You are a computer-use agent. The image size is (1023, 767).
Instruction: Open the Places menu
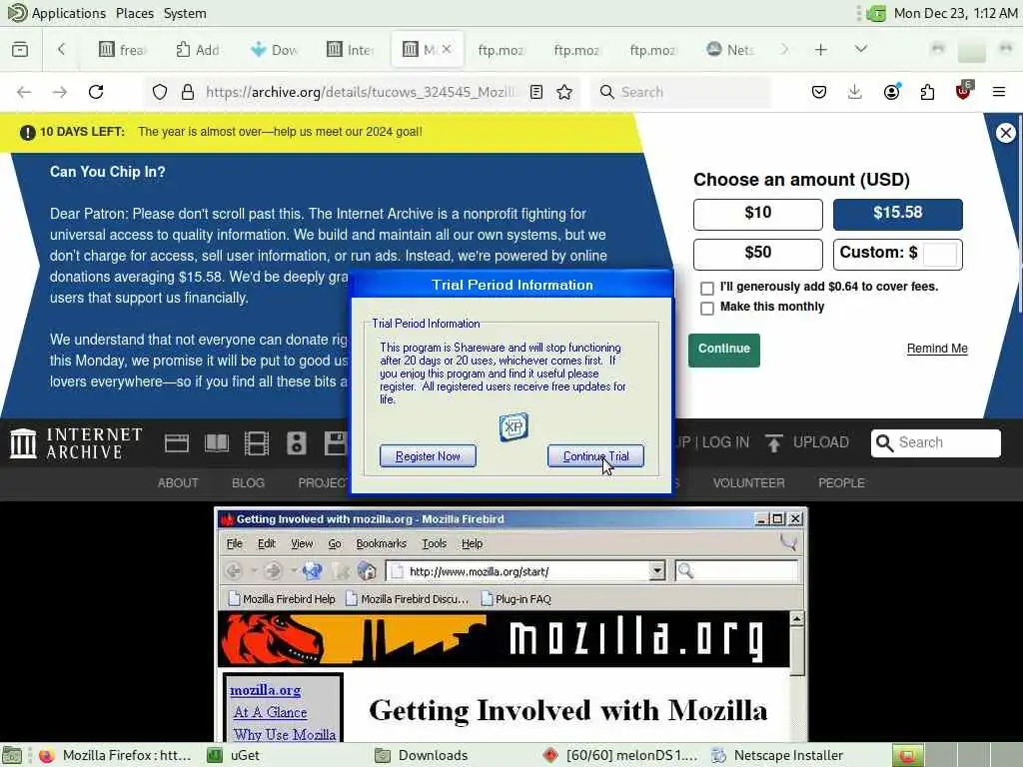135,13
